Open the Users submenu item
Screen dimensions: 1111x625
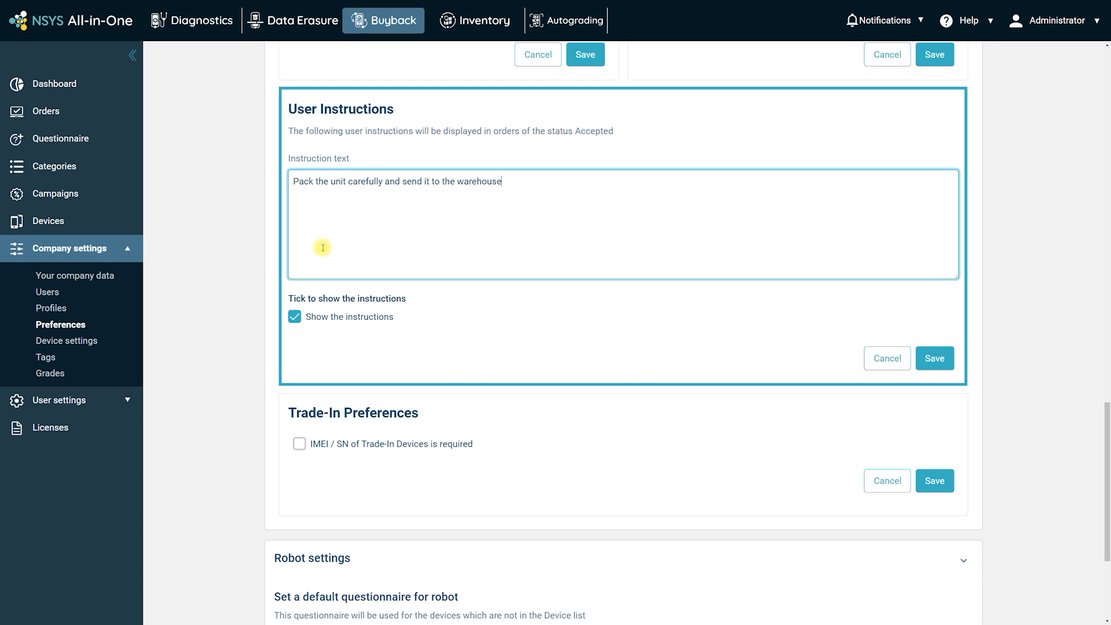[x=47, y=292]
